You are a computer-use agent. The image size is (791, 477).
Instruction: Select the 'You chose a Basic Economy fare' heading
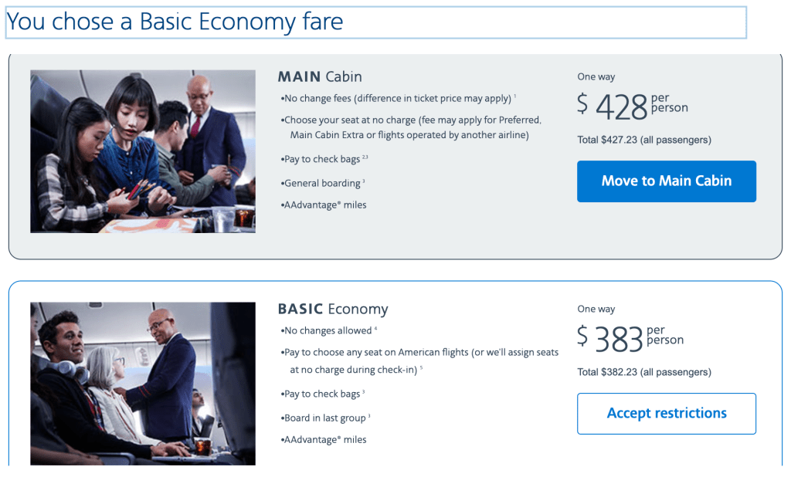[175, 22]
